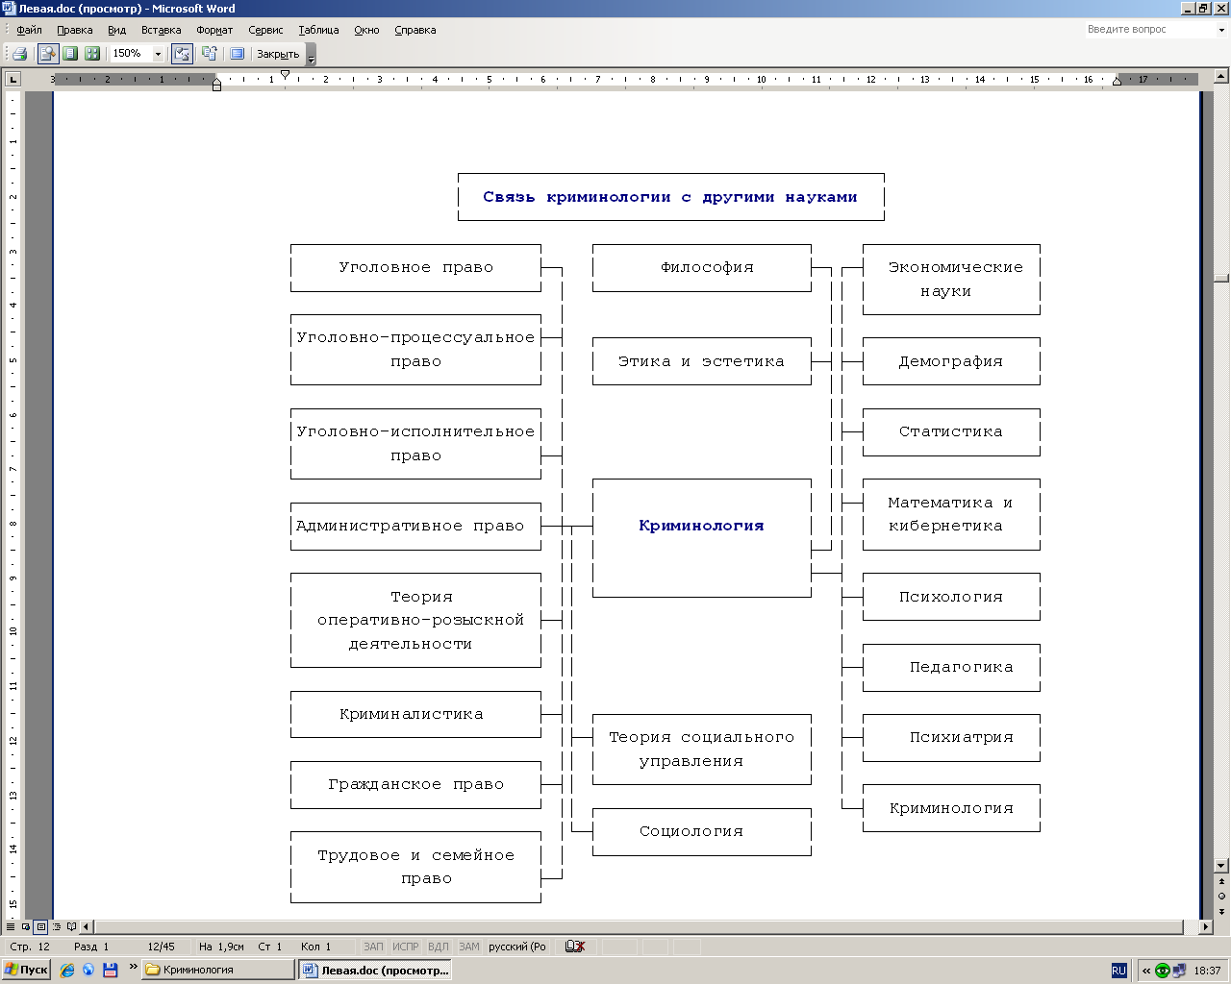The width and height of the screenshot is (1231, 984).
Task: Click the green eye tray icon
Action: point(1163,971)
